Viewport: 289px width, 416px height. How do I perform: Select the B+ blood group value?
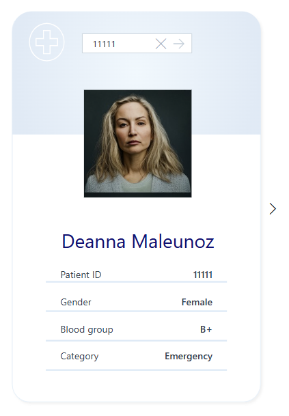206,329
